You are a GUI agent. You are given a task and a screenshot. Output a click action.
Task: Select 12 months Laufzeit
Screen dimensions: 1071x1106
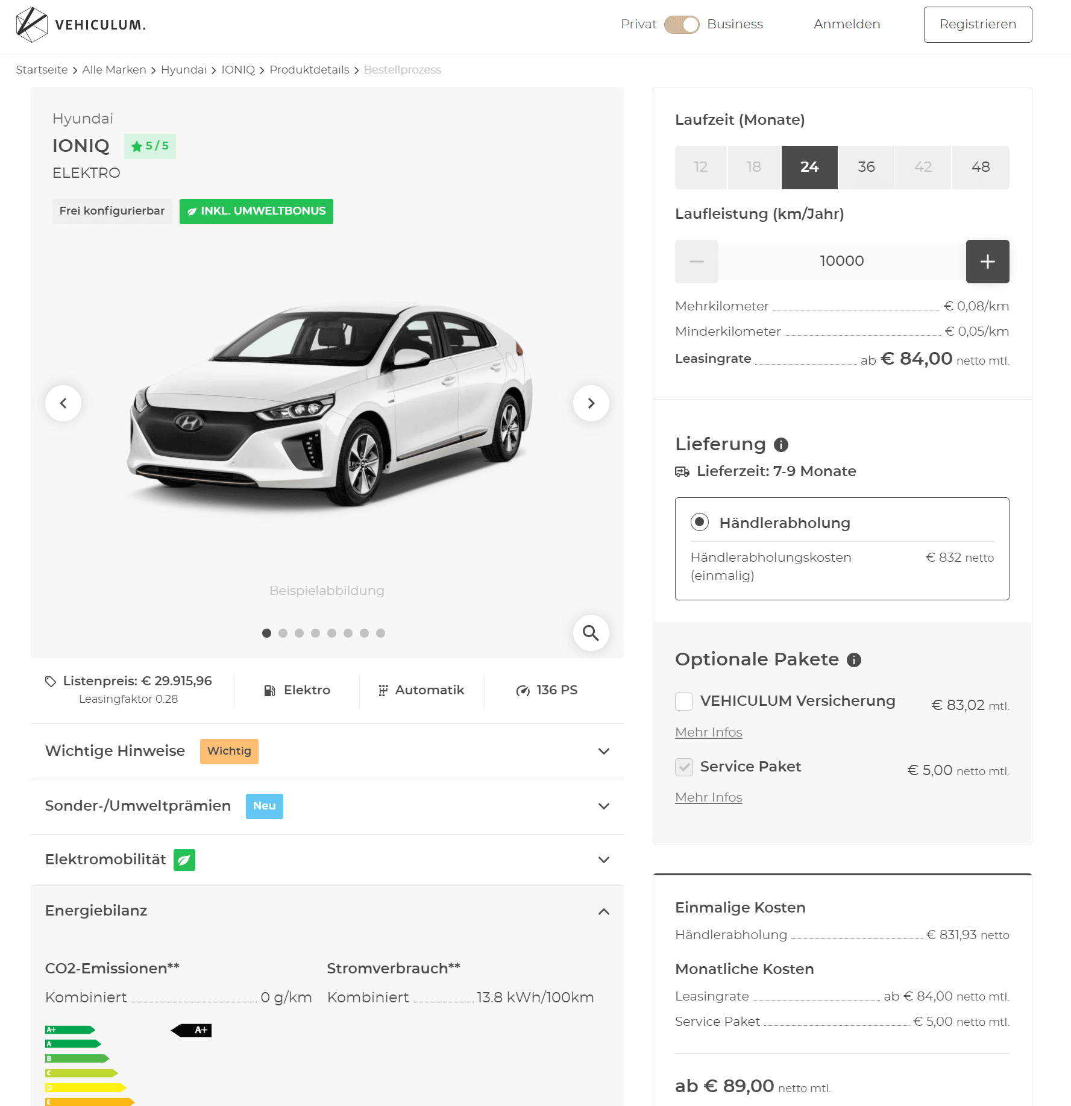(700, 168)
